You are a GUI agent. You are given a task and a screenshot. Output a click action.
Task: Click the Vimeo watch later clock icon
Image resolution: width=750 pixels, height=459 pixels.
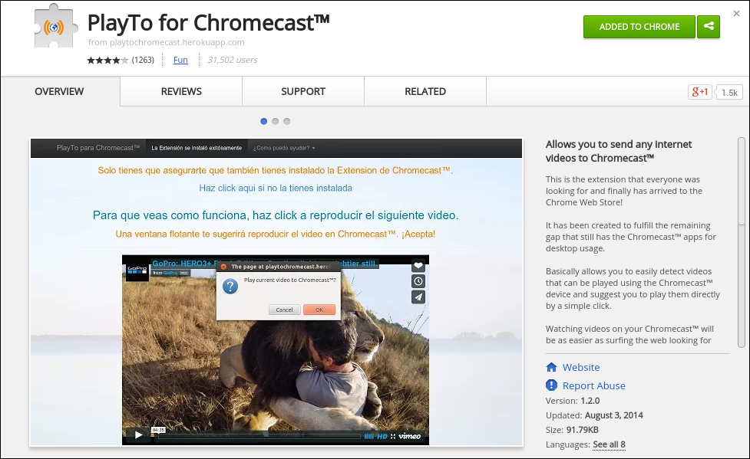[418, 281]
